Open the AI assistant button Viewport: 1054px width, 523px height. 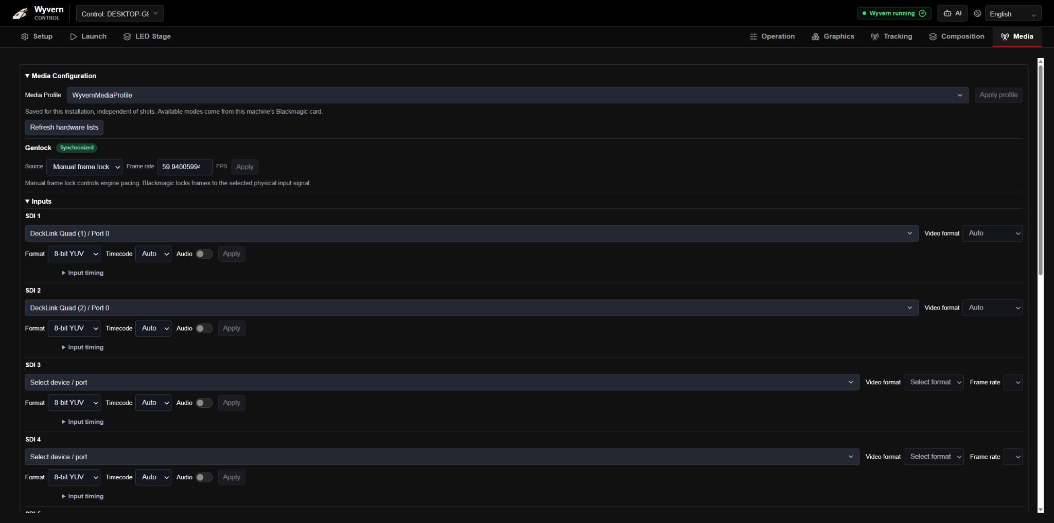[952, 13]
